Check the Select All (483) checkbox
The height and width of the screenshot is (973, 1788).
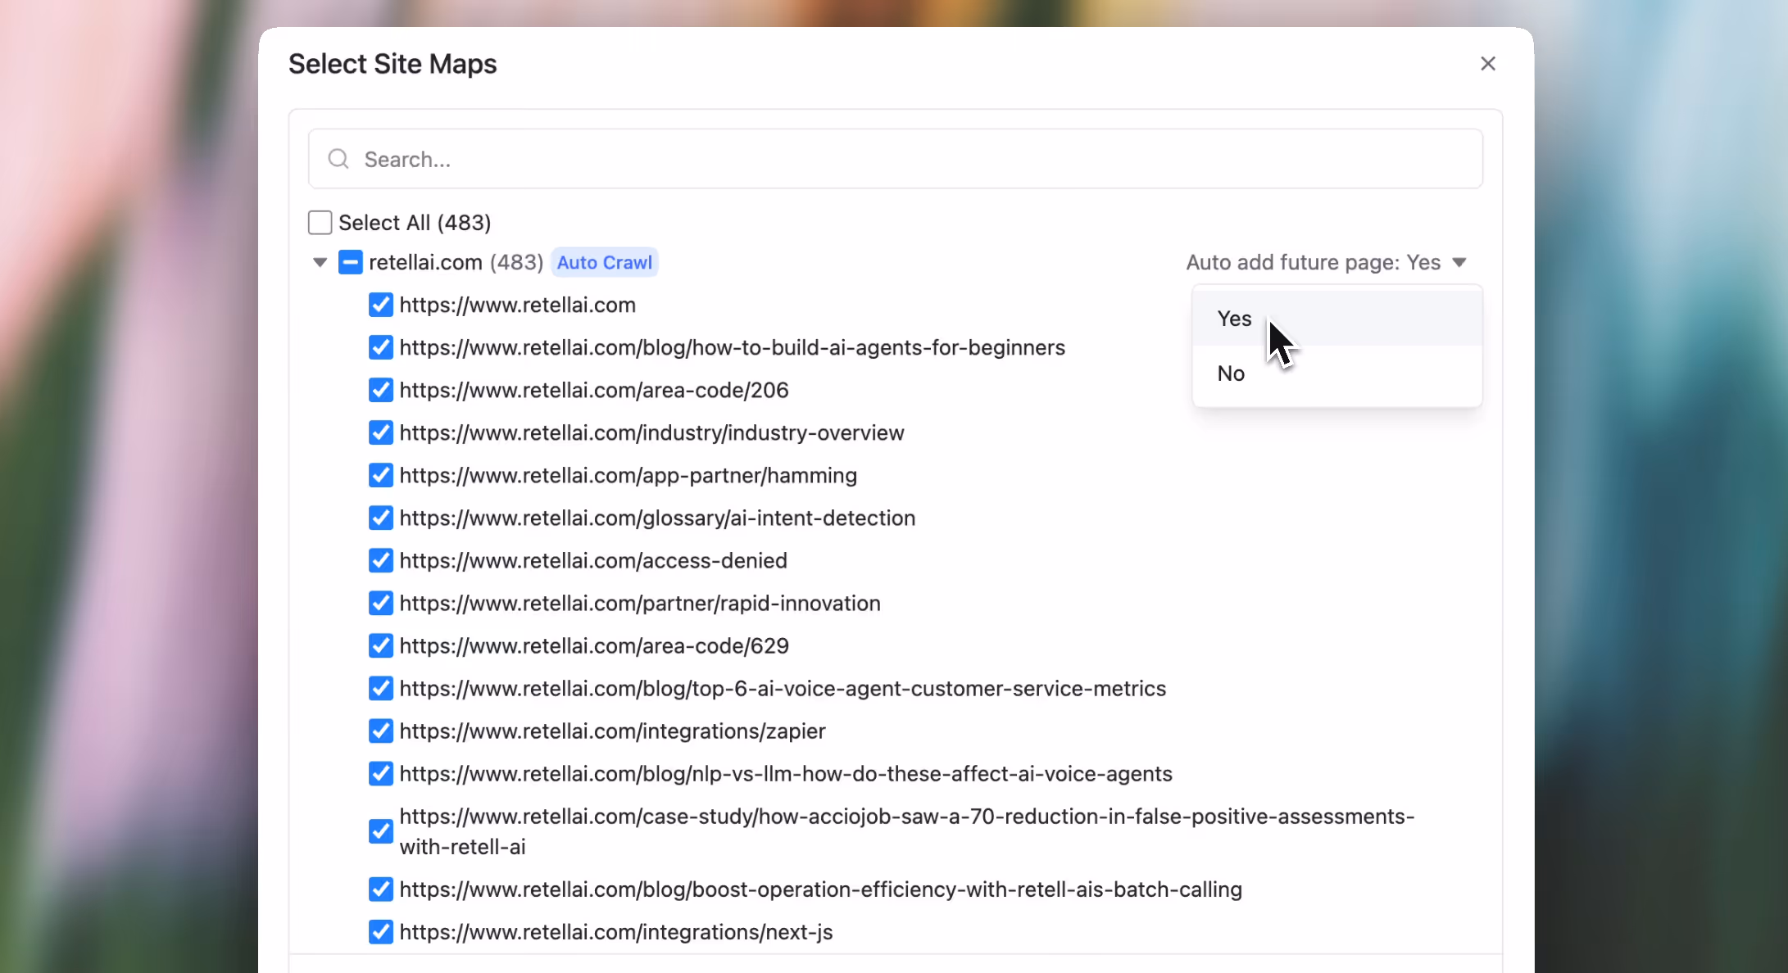click(x=320, y=223)
